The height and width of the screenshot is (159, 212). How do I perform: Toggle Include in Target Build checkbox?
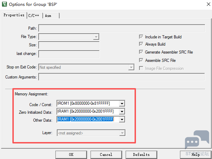click(x=141, y=37)
